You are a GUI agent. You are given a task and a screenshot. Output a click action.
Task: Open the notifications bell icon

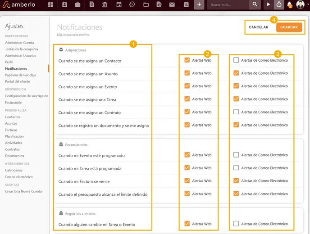coord(289,4)
